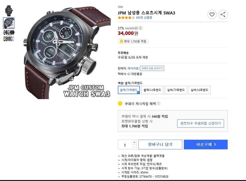Viewport: 246px width, 181px height.
Task: Click 로켓와우 무료체험 신청하기 button
Action: (201, 123)
